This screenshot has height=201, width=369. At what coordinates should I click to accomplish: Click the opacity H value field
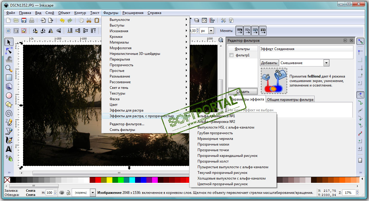(49, 193)
